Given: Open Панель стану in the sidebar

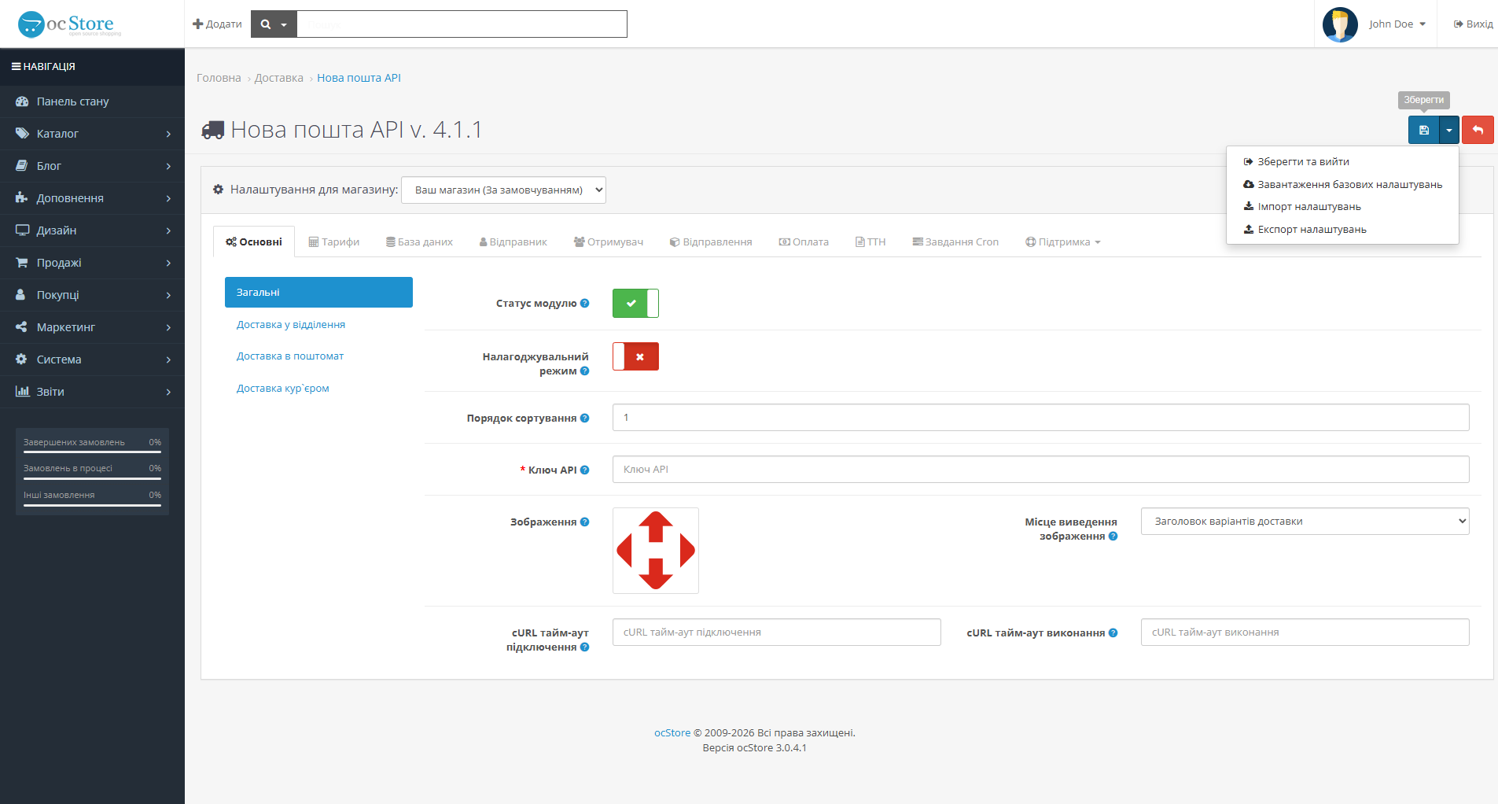Looking at the screenshot, I should [92, 101].
